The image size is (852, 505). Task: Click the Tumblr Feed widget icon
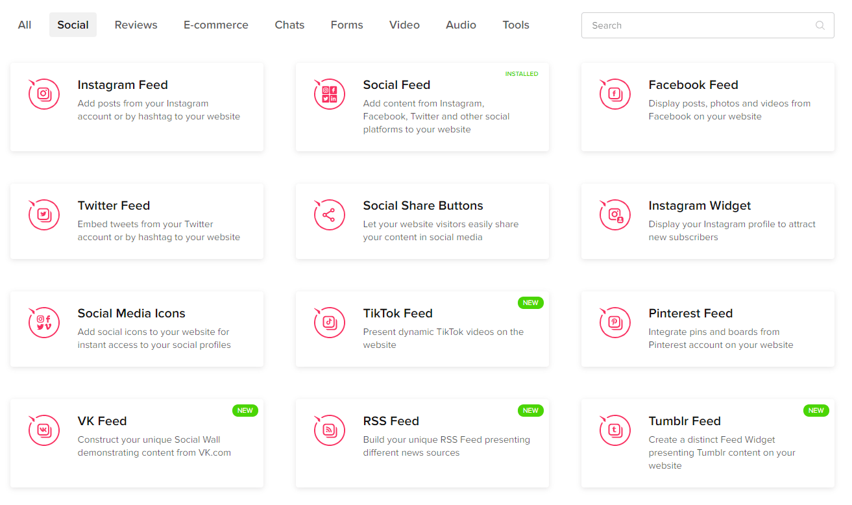pyautogui.click(x=615, y=430)
